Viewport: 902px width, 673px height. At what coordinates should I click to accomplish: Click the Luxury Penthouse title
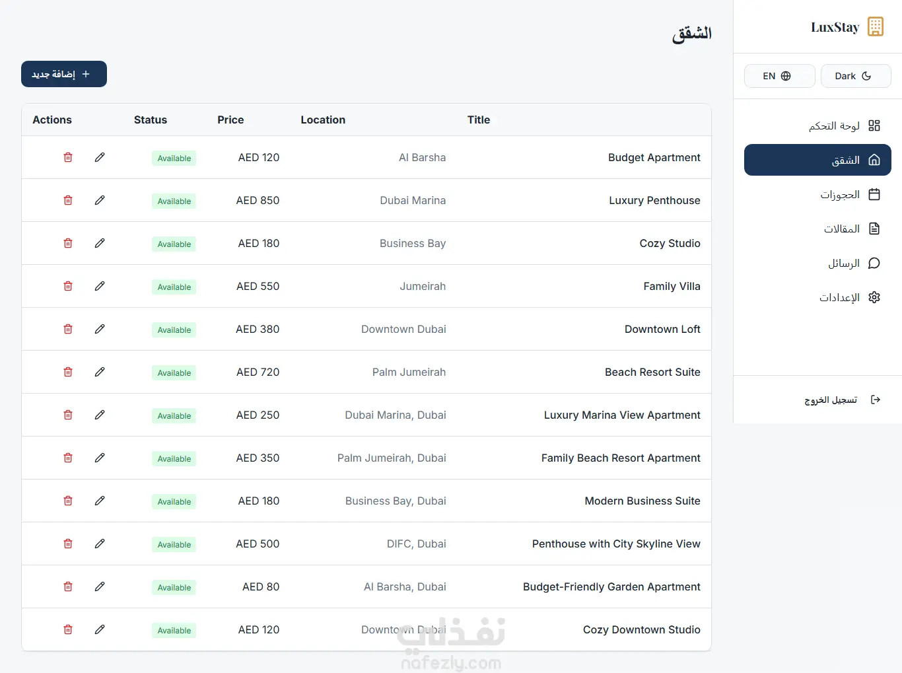point(654,200)
